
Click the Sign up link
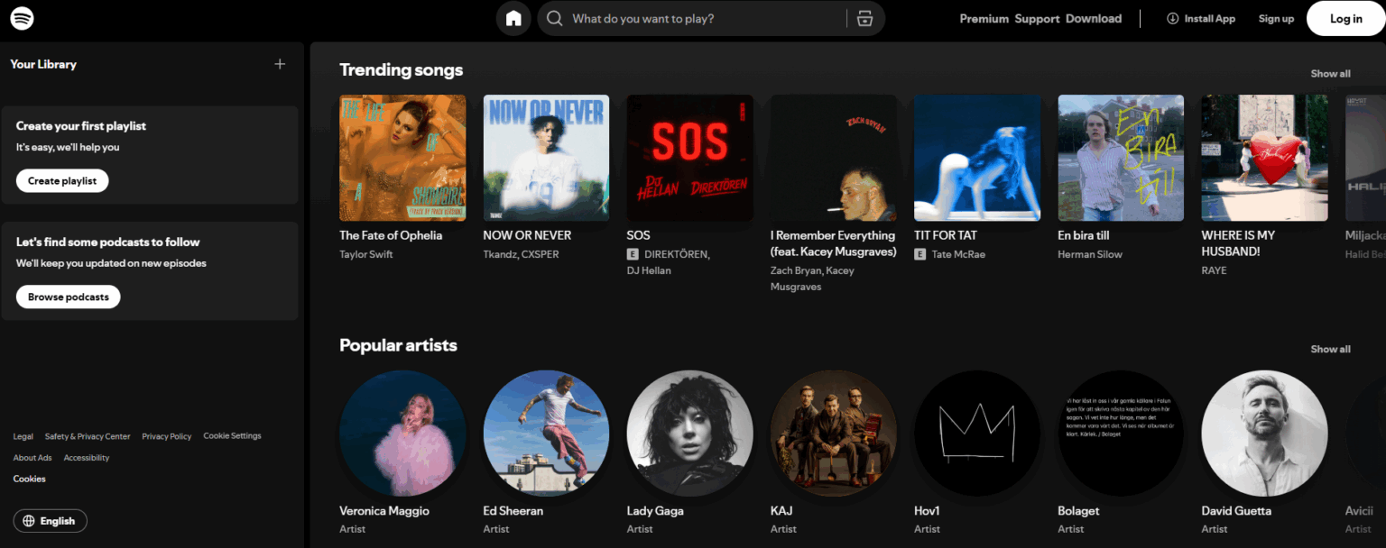[x=1276, y=18]
